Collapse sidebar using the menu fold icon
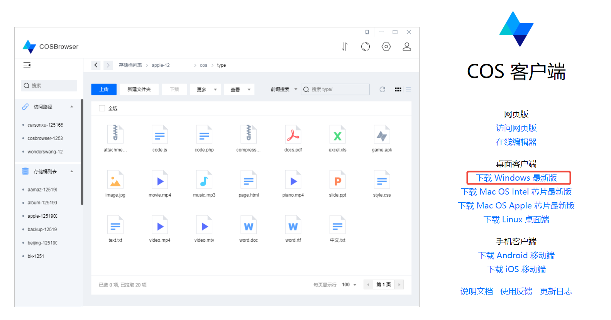Screen dimensions: 611x320 [27, 65]
